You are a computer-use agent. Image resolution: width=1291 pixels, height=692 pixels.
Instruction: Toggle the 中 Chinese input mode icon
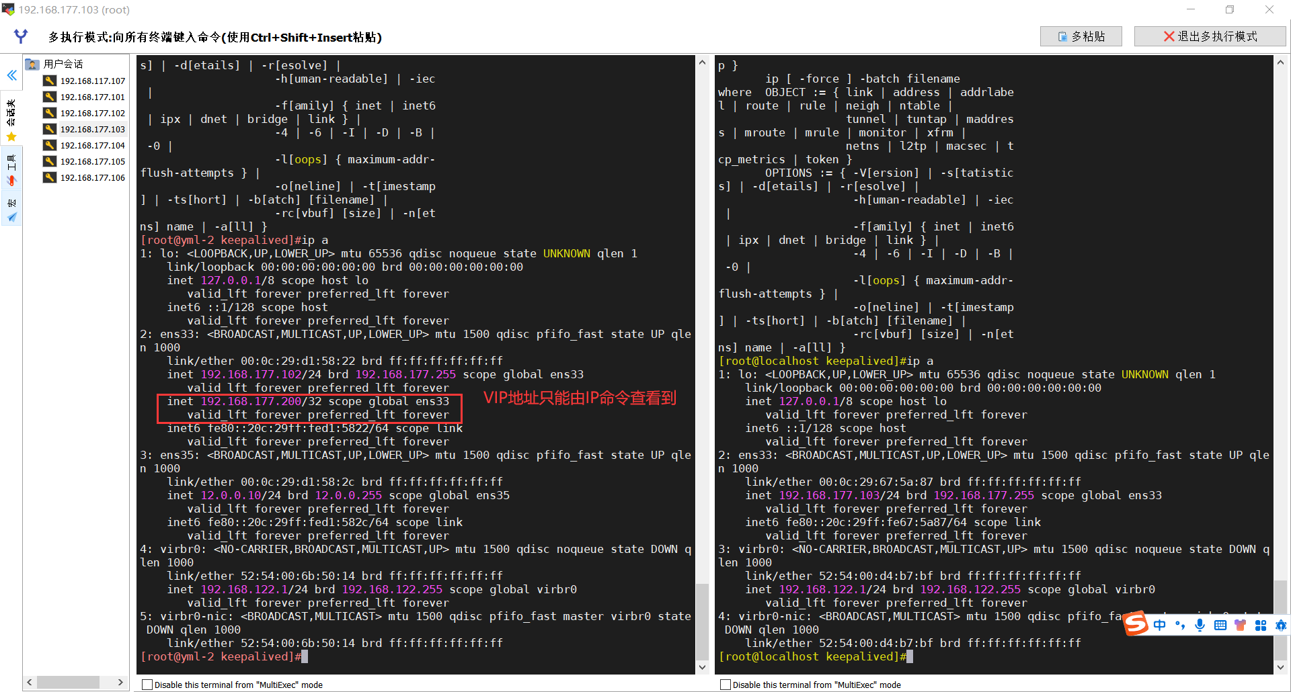click(1160, 625)
